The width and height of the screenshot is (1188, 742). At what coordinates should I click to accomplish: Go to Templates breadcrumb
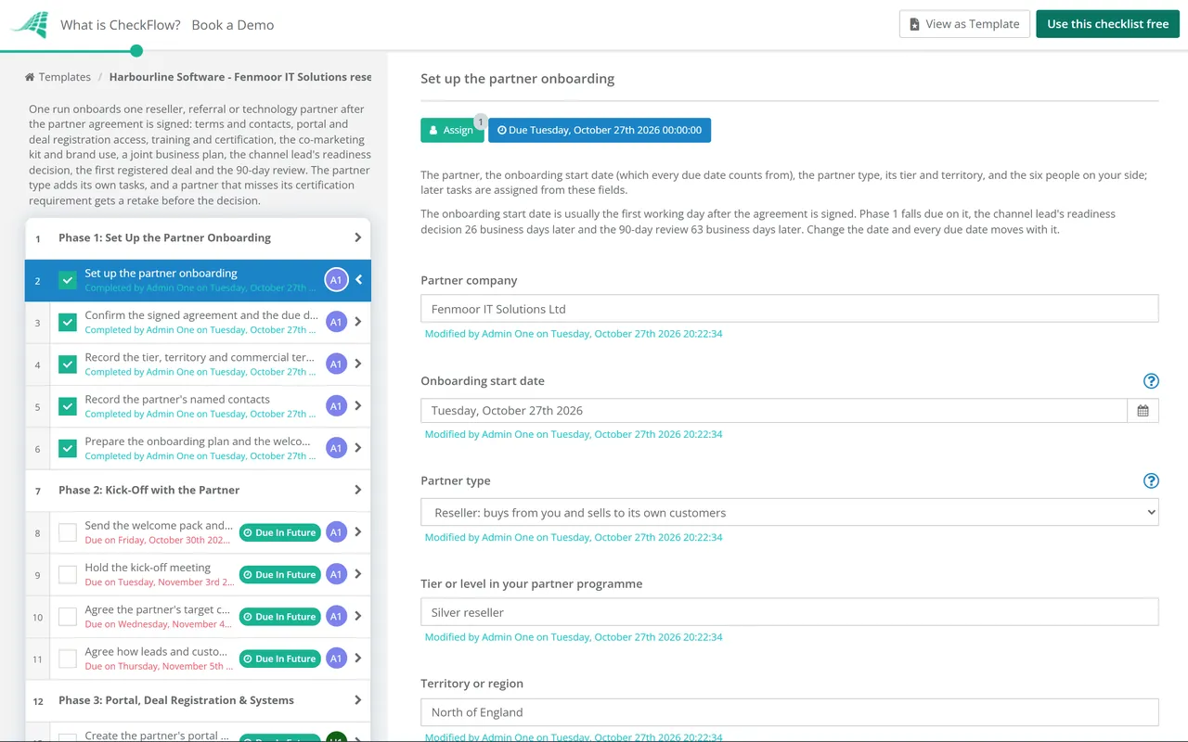pos(65,77)
